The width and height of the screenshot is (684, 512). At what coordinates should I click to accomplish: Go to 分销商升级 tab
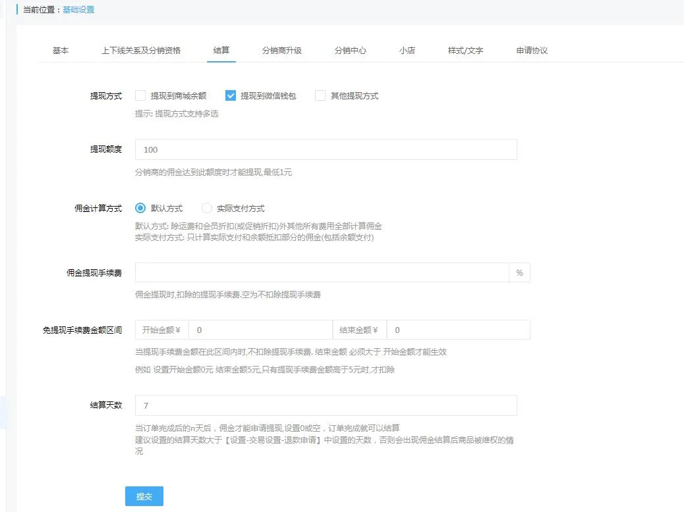281,51
